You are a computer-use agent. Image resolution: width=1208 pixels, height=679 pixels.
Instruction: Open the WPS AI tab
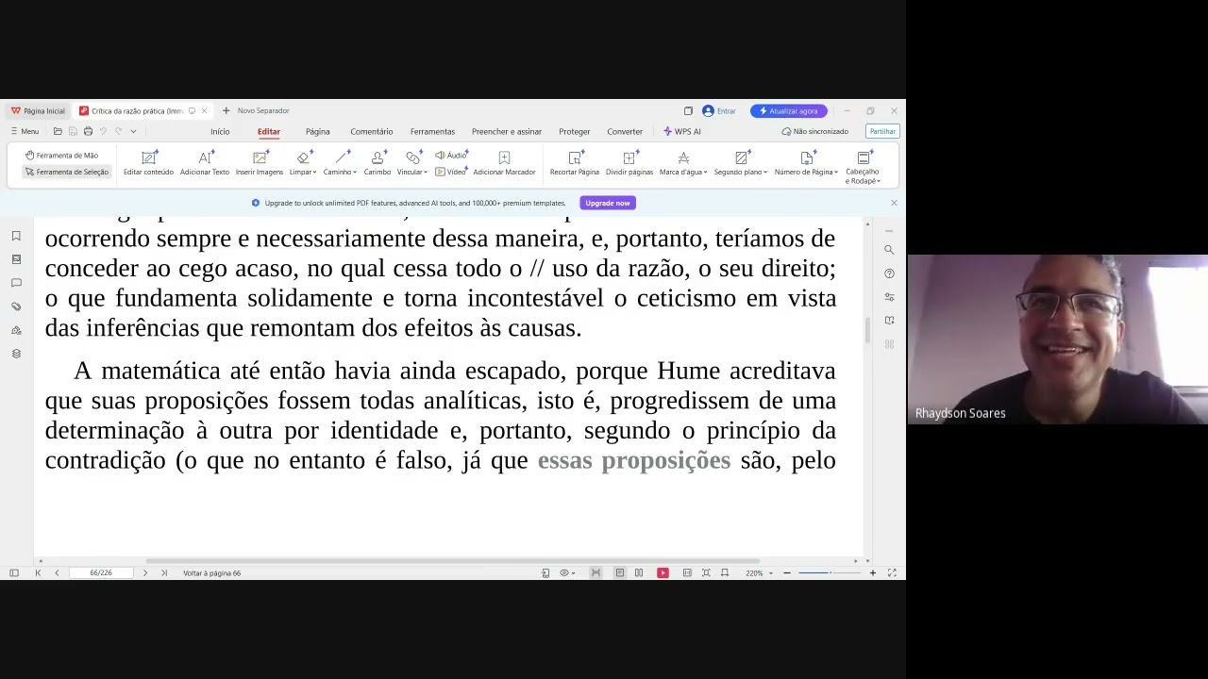pyautogui.click(x=682, y=131)
